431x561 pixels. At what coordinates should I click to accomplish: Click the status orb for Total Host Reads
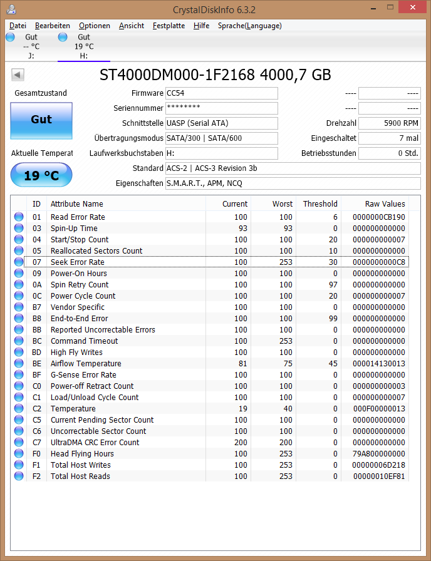pos(19,476)
